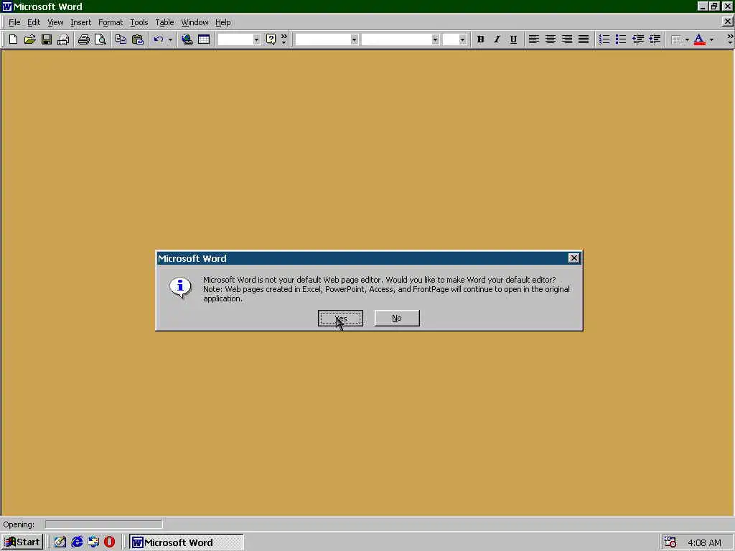This screenshot has width=735, height=551.
Task: Open the Help menu
Action: point(223,22)
